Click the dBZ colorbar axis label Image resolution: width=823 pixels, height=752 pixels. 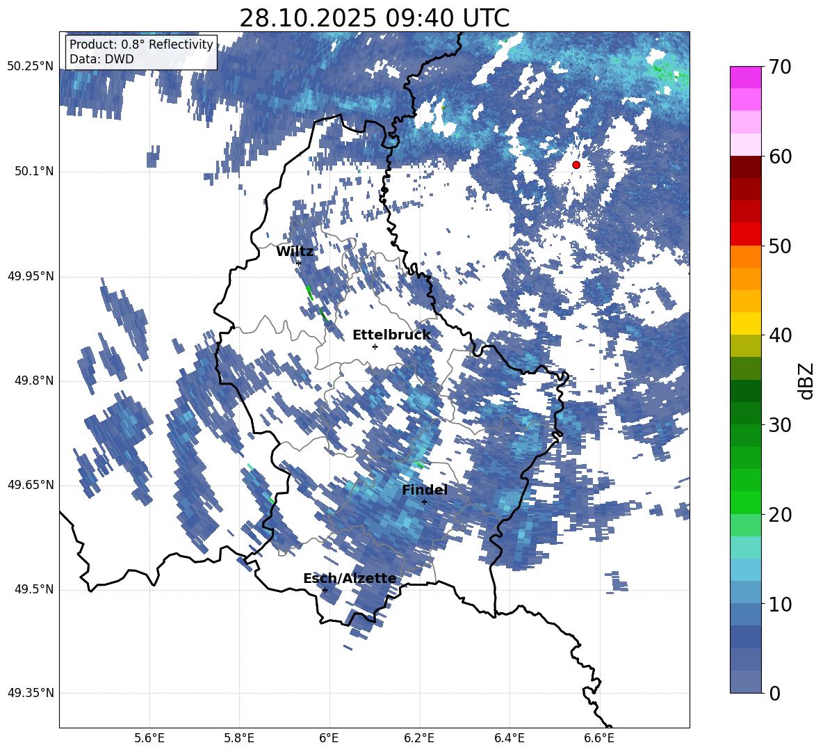[x=807, y=381]
